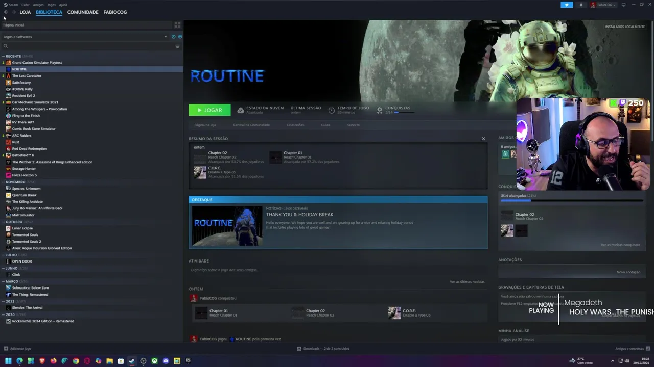654x367 pixels.
Task: Select Satisfactory in the game list
Action: click(21, 83)
